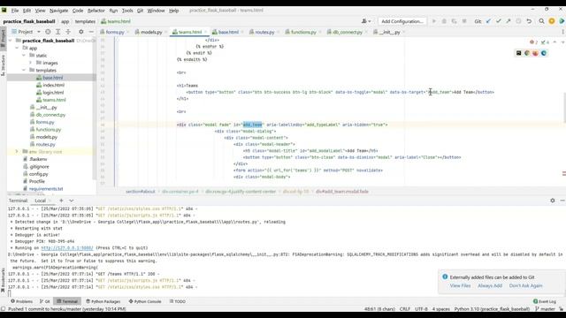Open Git Show History clock icon
Image resolution: width=566 pixels, height=318 pixels.
tap(518, 21)
